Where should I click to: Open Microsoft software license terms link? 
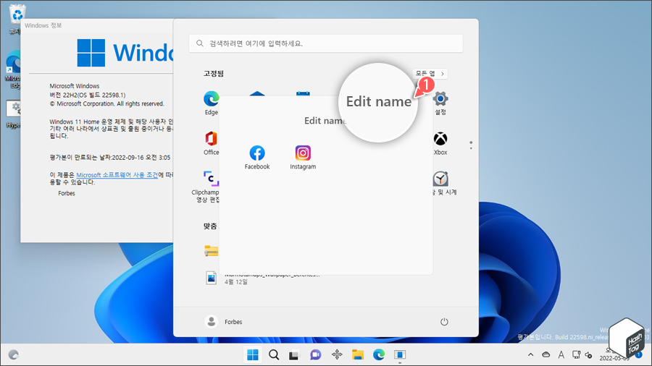pyautogui.click(x=117, y=175)
